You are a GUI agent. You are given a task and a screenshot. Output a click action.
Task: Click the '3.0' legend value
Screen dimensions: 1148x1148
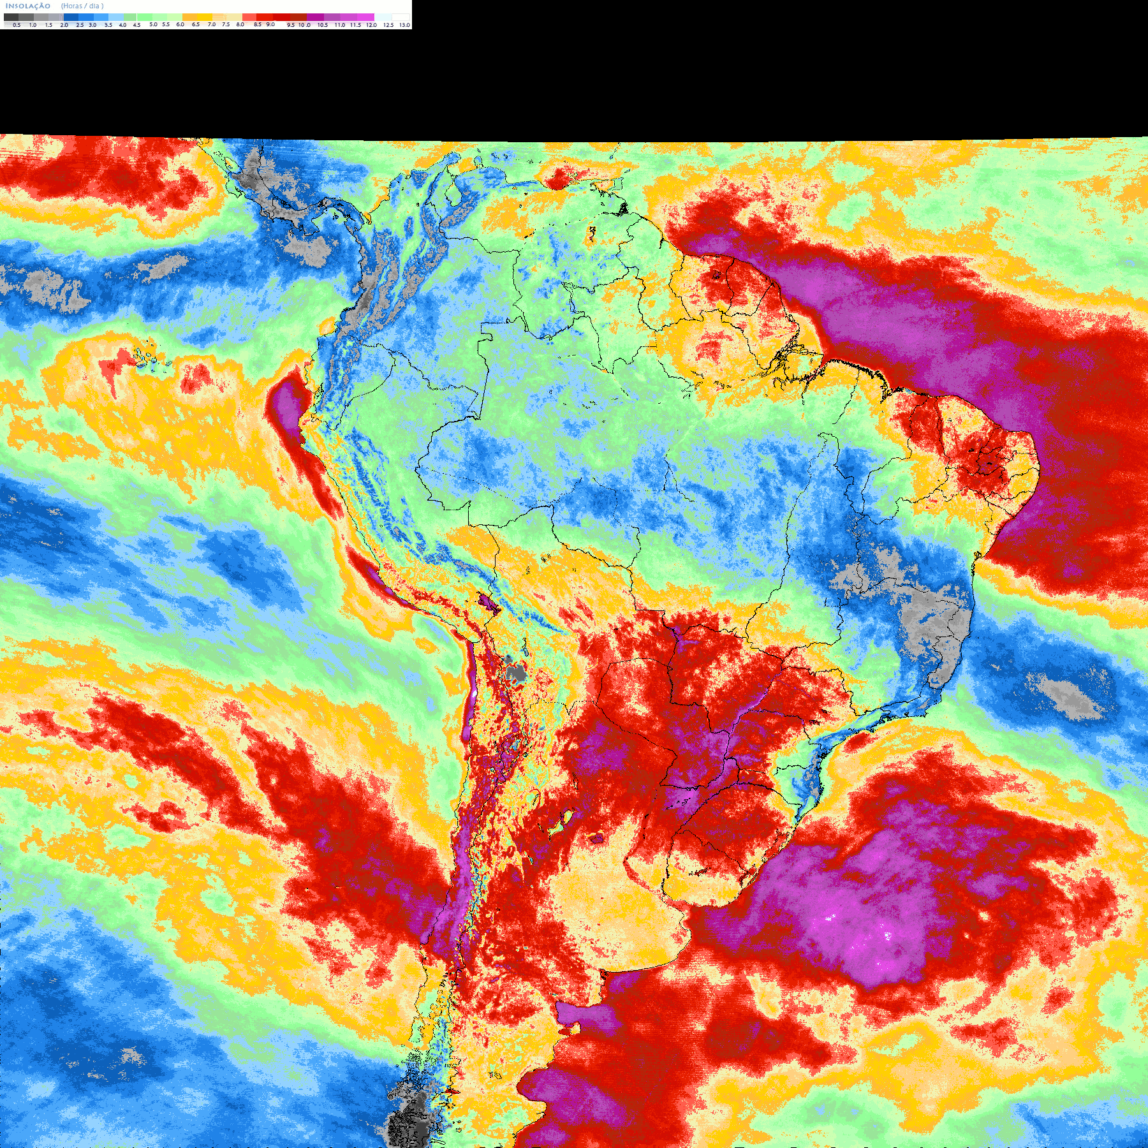(x=92, y=25)
